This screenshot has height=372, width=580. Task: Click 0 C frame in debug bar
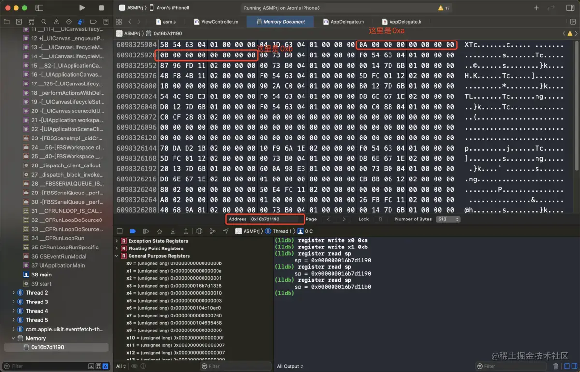(306, 231)
